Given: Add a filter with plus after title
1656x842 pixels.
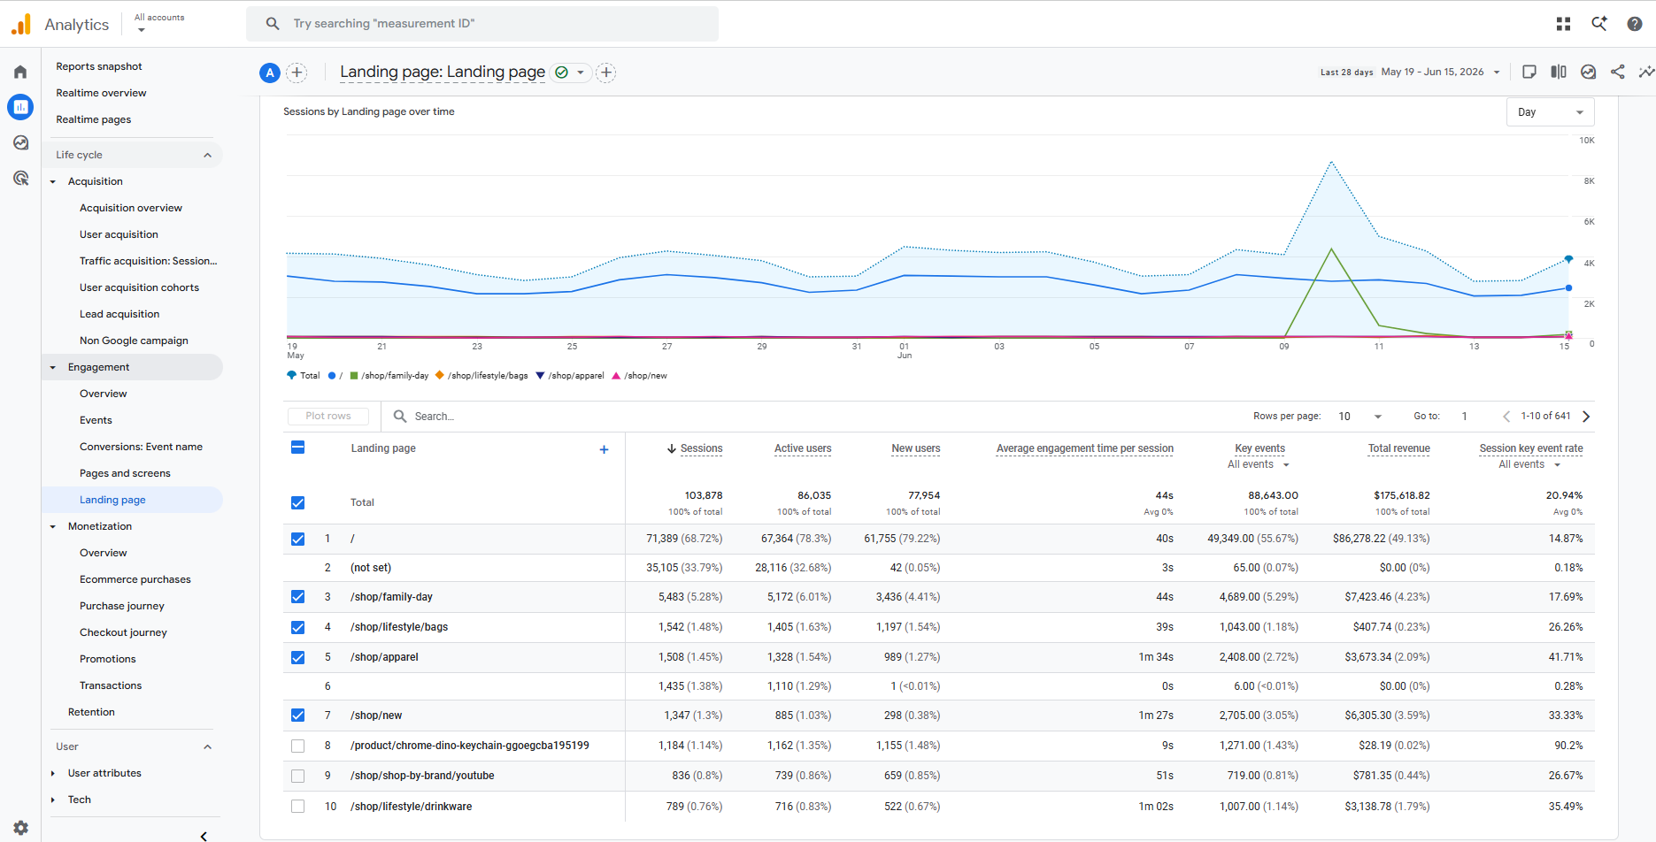Looking at the screenshot, I should pyautogui.click(x=606, y=73).
